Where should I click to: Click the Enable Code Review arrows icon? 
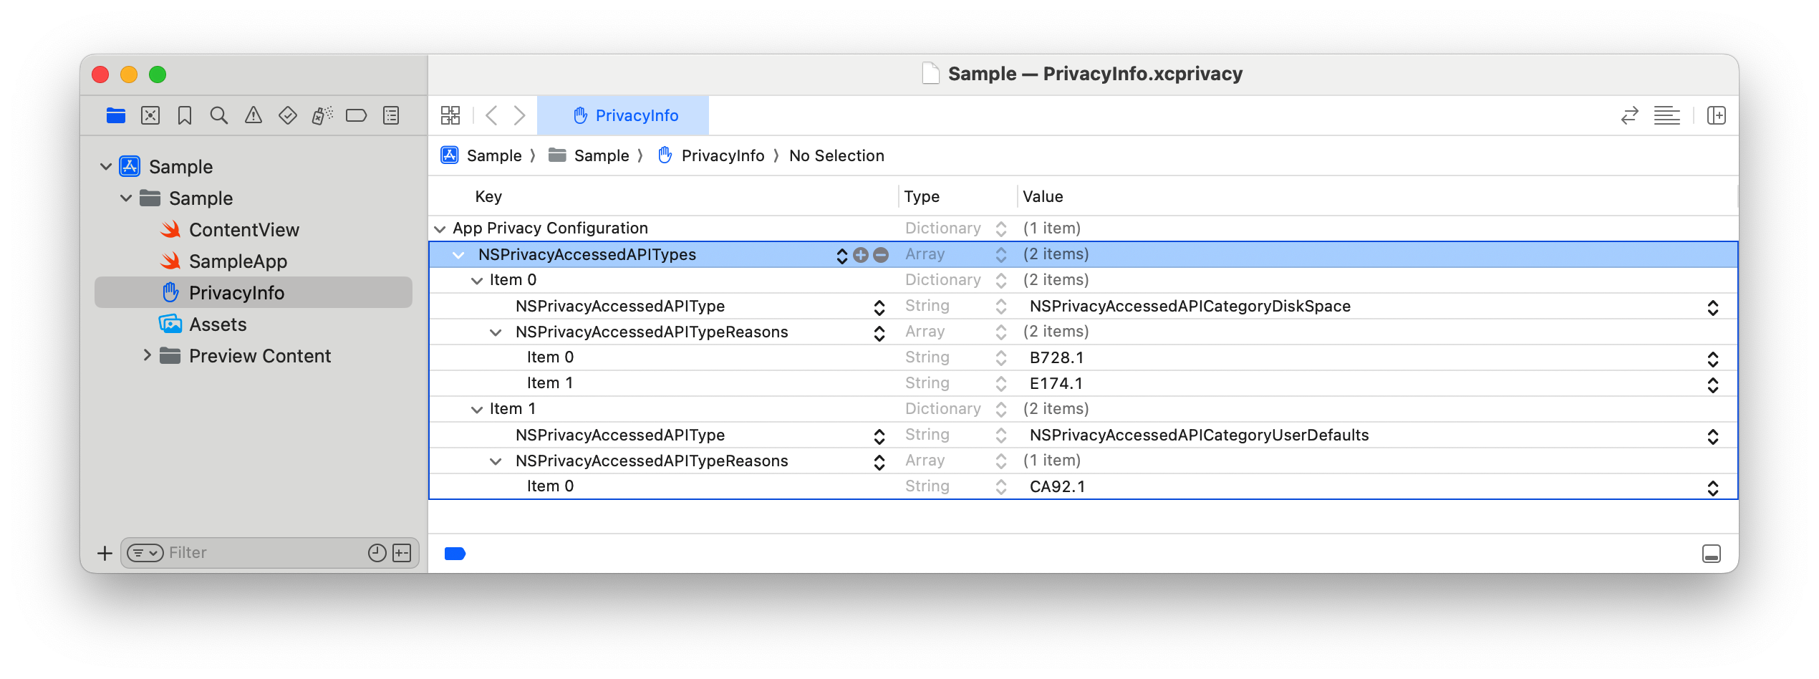click(1630, 115)
